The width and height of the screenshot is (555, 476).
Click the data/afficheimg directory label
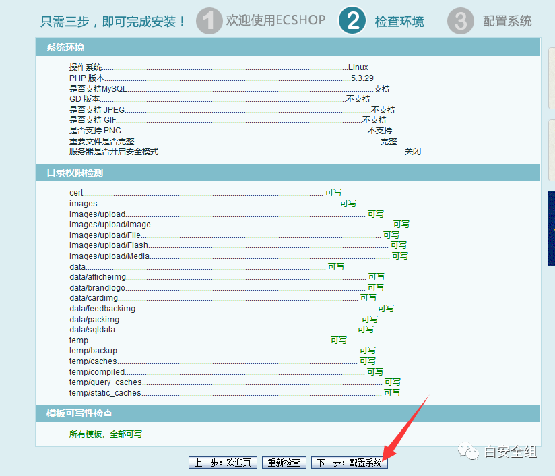[98, 277]
